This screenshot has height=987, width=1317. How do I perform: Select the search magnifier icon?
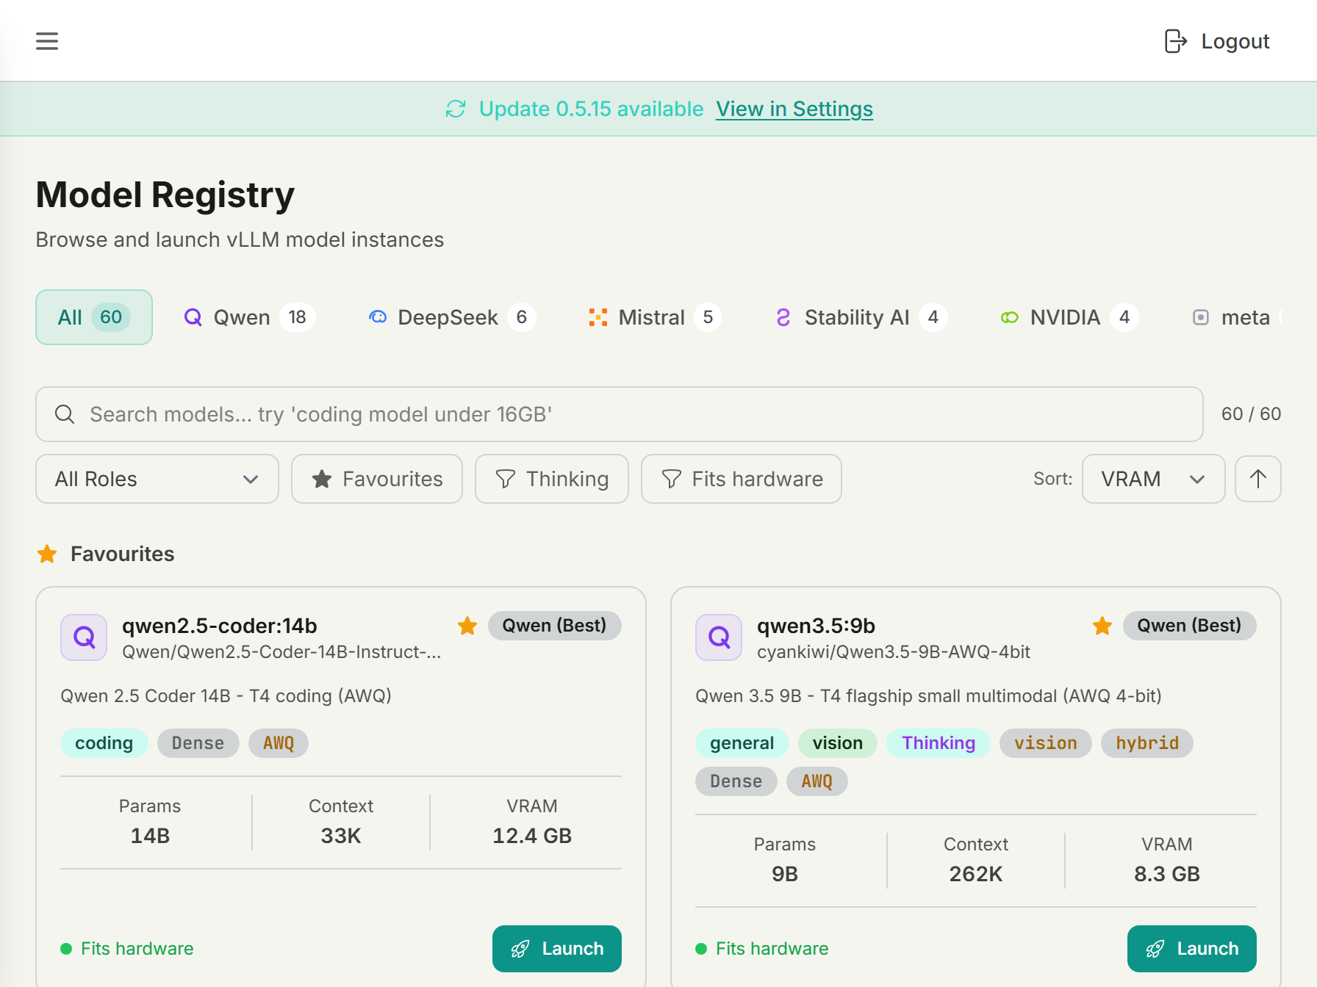65,414
